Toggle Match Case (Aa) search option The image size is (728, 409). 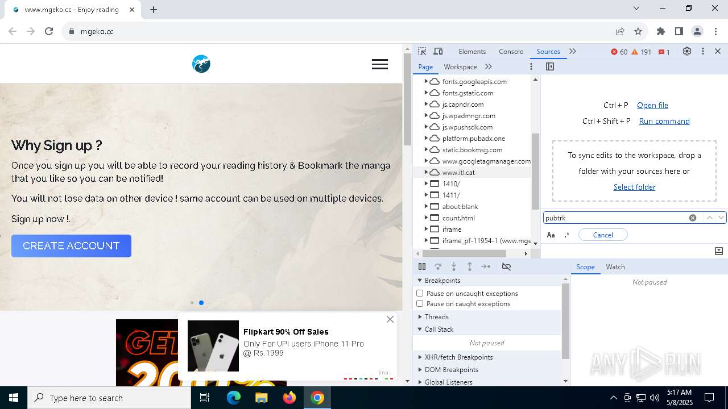point(551,235)
